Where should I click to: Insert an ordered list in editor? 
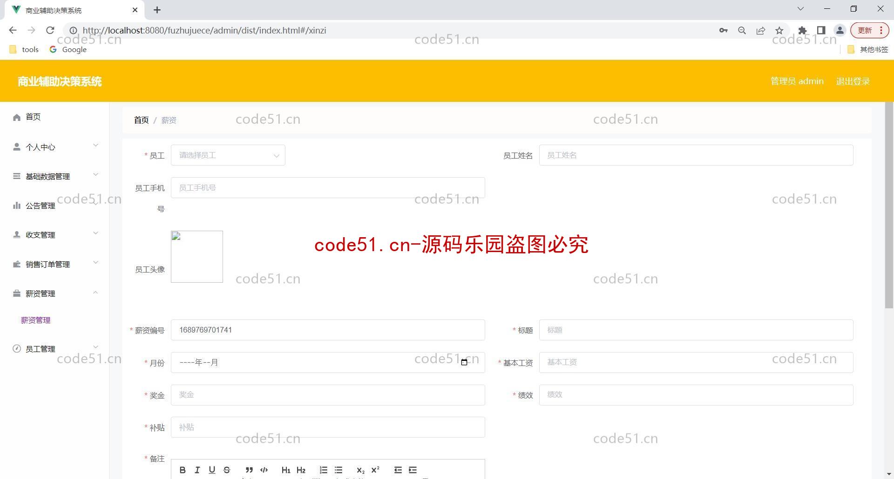point(324,470)
